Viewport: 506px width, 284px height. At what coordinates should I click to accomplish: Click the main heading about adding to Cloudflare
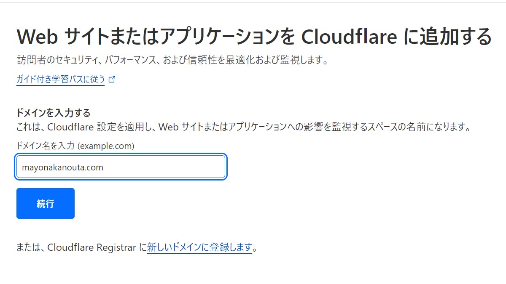click(x=254, y=37)
